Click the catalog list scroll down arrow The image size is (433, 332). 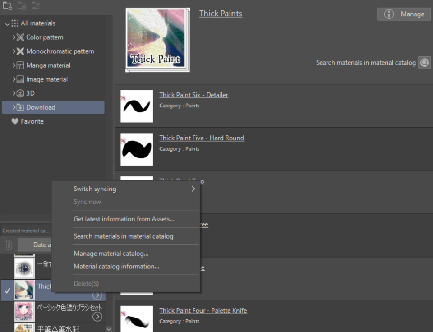point(109,329)
